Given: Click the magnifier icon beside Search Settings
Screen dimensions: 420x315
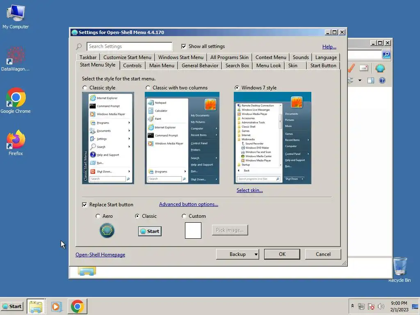Looking at the screenshot, I should [79, 46].
